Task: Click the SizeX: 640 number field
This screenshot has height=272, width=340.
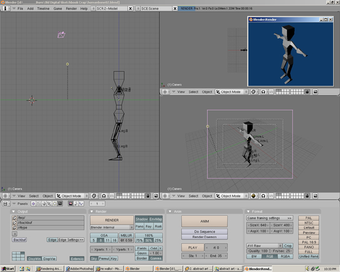Action: click(x=258, y=225)
